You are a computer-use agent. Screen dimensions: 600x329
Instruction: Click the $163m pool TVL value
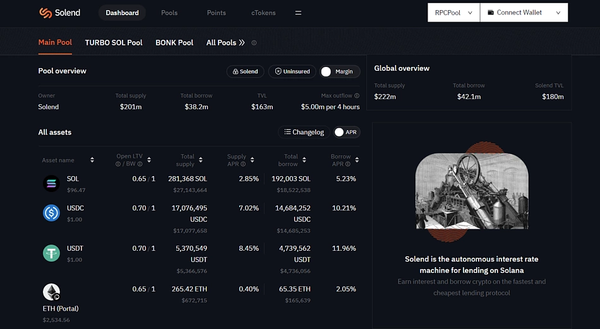click(262, 107)
